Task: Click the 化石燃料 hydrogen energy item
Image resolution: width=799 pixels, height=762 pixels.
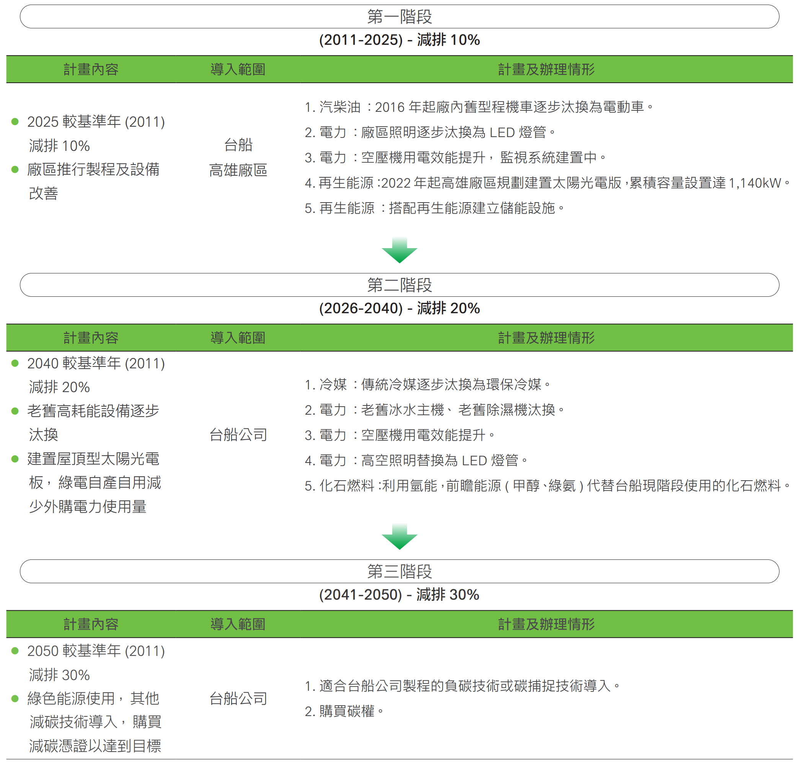Action: (x=546, y=486)
